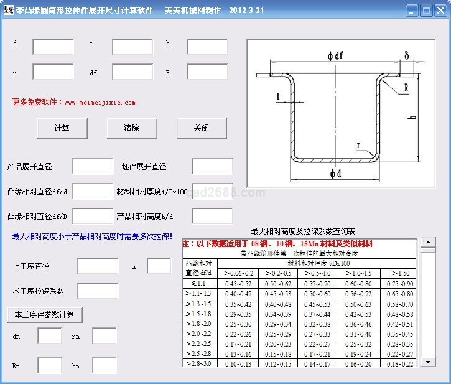Click the t thickness input field
451x384 pixels.
[x=133, y=47]
